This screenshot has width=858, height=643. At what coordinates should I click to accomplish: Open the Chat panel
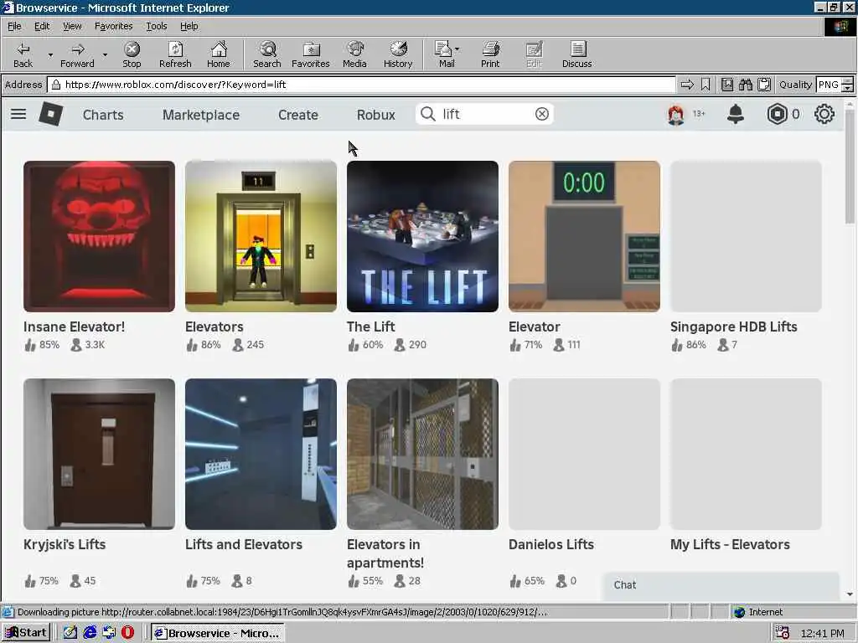pos(721,585)
